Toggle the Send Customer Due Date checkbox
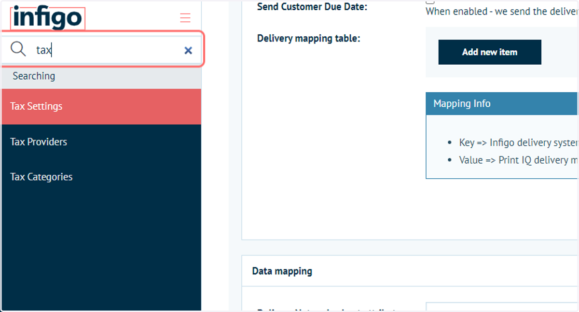The height and width of the screenshot is (312, 579). click(430, 1)
